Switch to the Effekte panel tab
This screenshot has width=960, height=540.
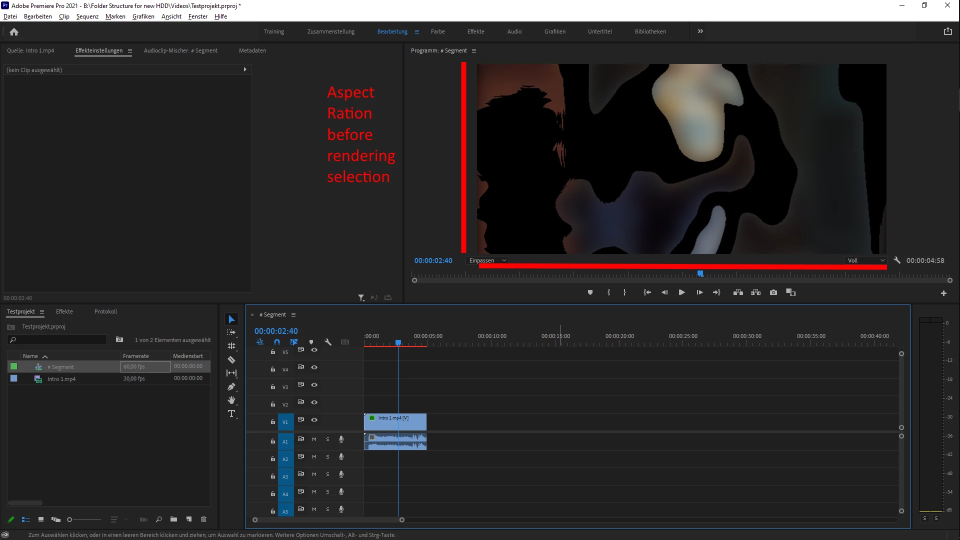(x=64, y=311)
